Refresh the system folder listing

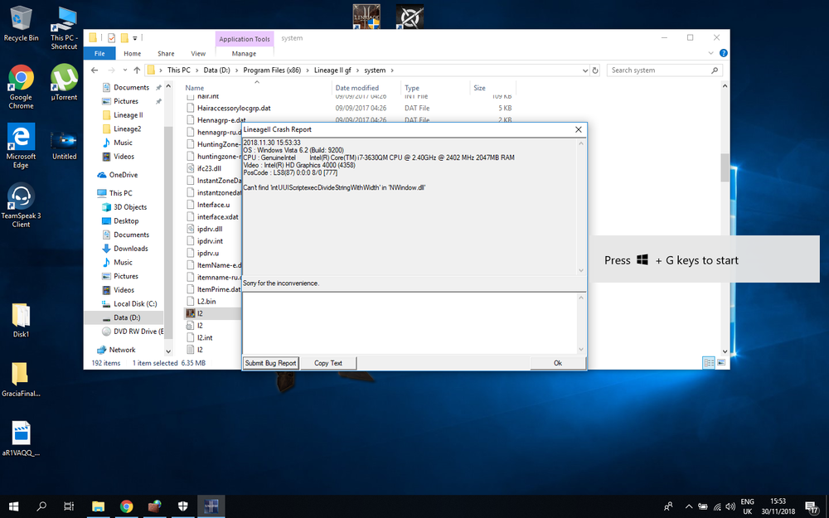(596, 70)
